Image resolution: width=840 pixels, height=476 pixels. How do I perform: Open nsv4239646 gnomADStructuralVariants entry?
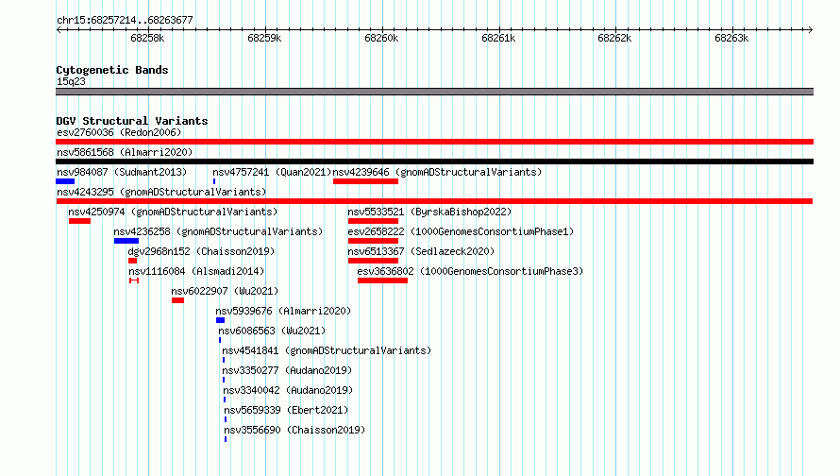click(437, 172)
